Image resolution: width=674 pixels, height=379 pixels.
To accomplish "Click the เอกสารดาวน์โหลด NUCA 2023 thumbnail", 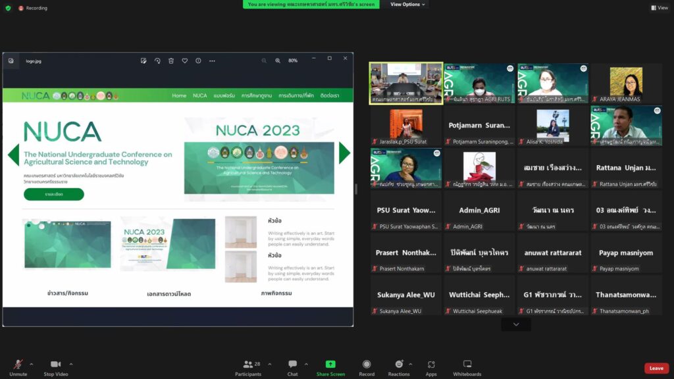I will [x=168, y=243].
